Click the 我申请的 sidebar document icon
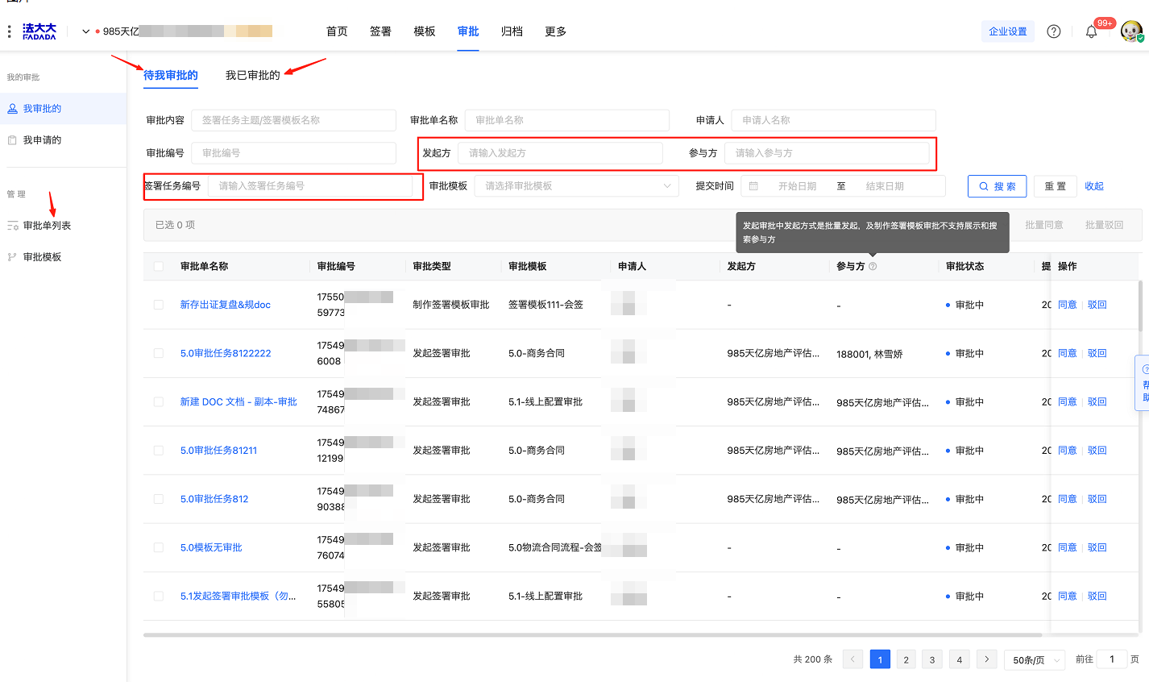Screen dimensions: 1149x686 point(12,139)
